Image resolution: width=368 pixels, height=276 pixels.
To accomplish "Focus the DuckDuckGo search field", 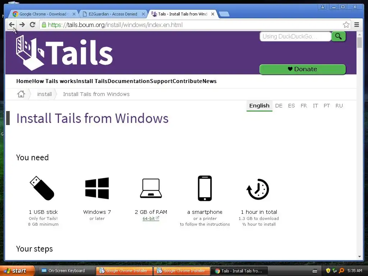I will point(295,36).
